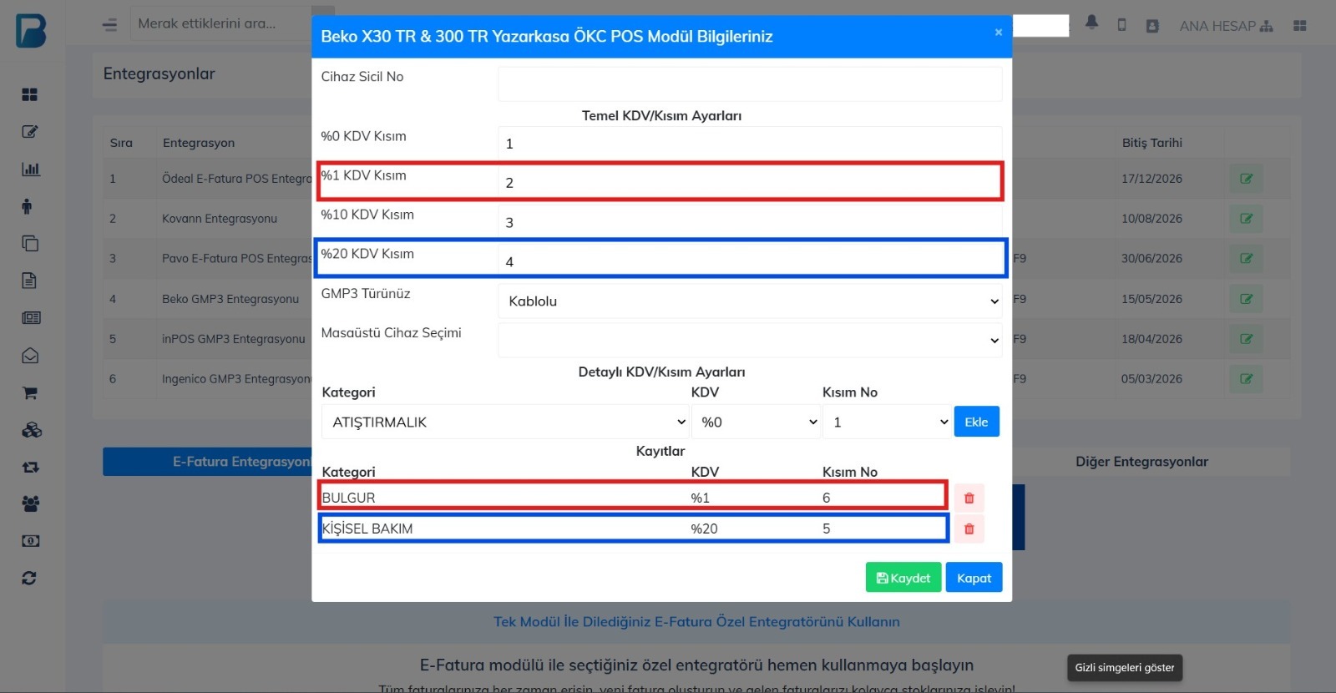
Task: Click the Cihaz Sicil No input field
Action: coord(750,84)
